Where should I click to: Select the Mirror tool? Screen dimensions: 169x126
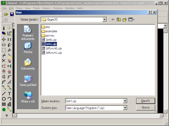4,45
